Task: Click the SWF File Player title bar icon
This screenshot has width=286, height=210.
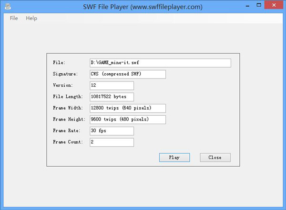Action: click(7, 7)
